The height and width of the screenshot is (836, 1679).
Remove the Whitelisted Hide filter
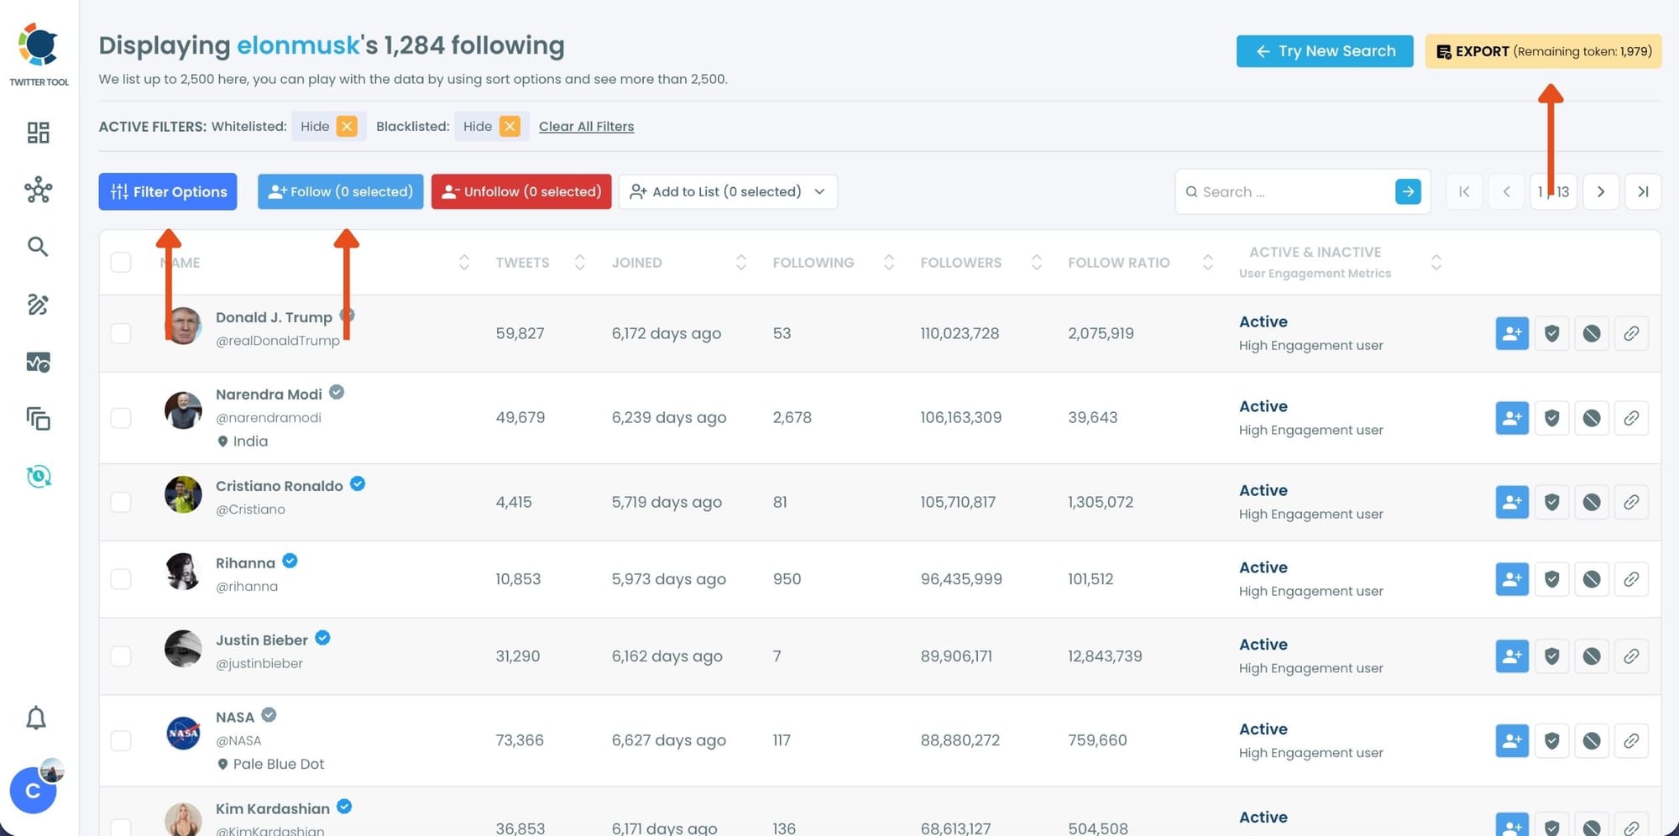pos(347,126)
